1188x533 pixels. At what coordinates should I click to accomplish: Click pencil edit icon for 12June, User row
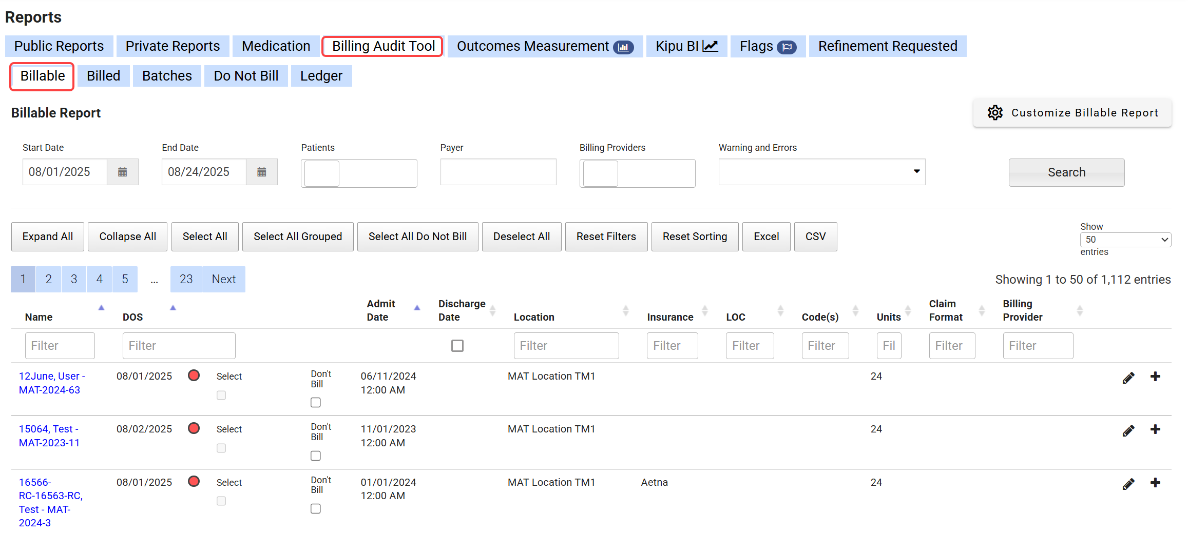tap(1128, 378)
